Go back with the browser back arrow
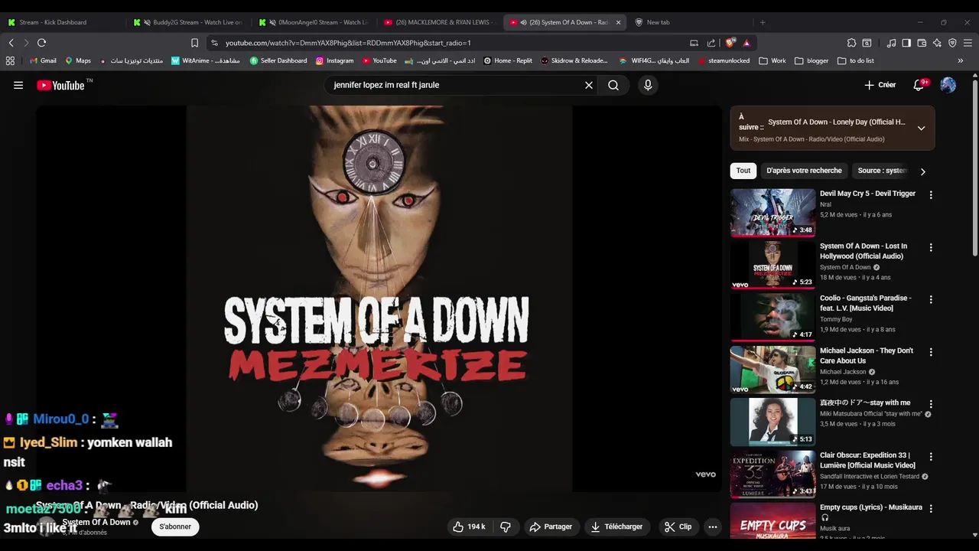The width and height of the screenshot is (979, 551). [11, 43]
